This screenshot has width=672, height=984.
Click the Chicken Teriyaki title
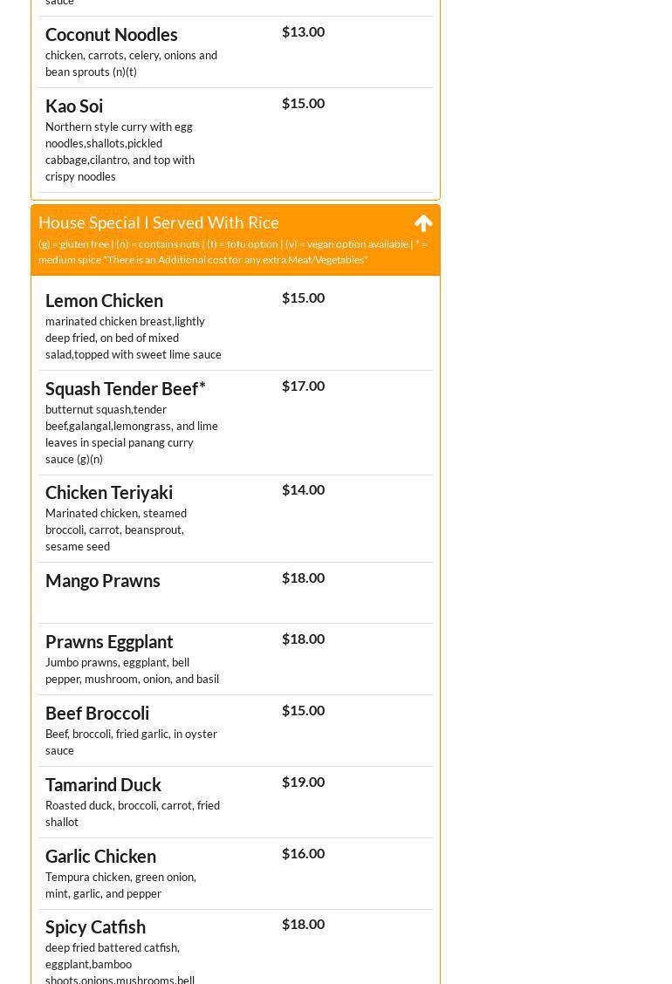(x=109, y=492)
